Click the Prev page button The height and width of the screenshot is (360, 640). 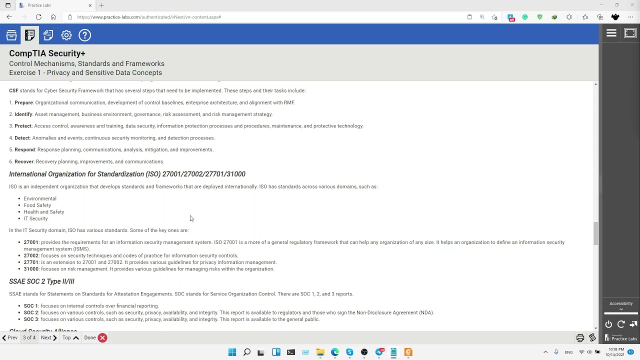pos(9,338)
